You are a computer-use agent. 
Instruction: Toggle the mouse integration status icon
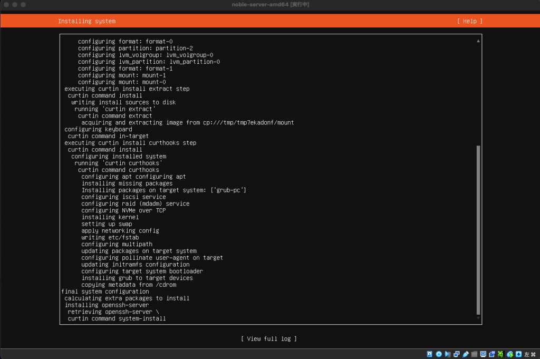(510, 354)
